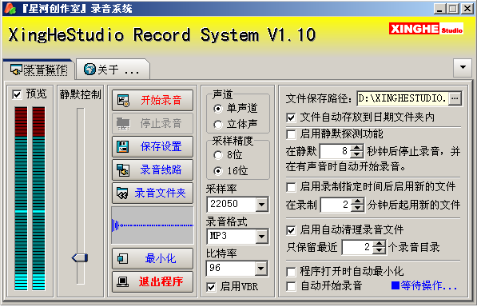Click the floppy disk icon on 保存设置

click(x=123, y=146)
